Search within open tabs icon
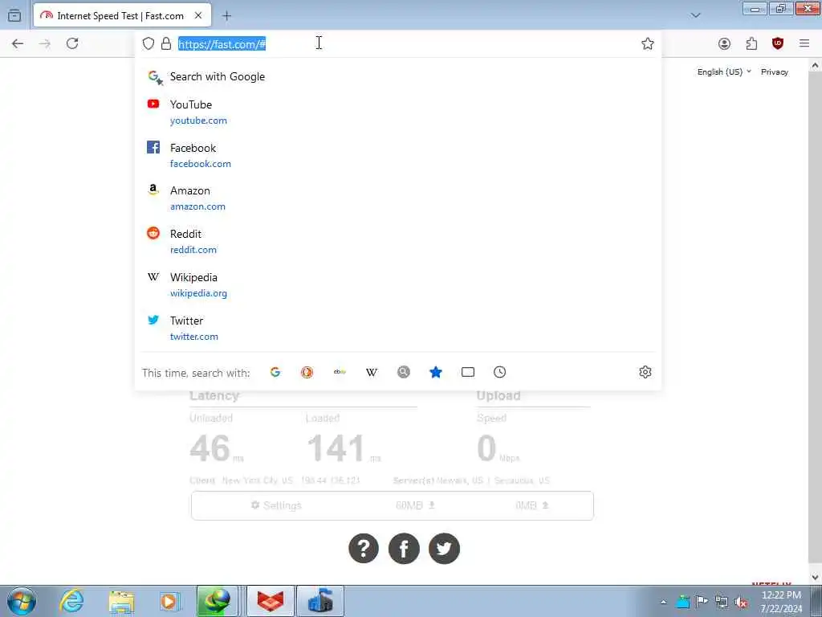The width and height of the screenshot is (822, 617). (468, 372)
